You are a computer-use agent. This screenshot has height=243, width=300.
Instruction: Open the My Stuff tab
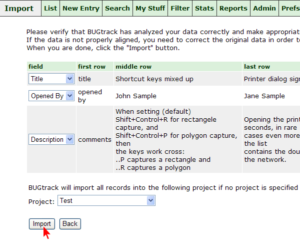click(x=150, y=8)
